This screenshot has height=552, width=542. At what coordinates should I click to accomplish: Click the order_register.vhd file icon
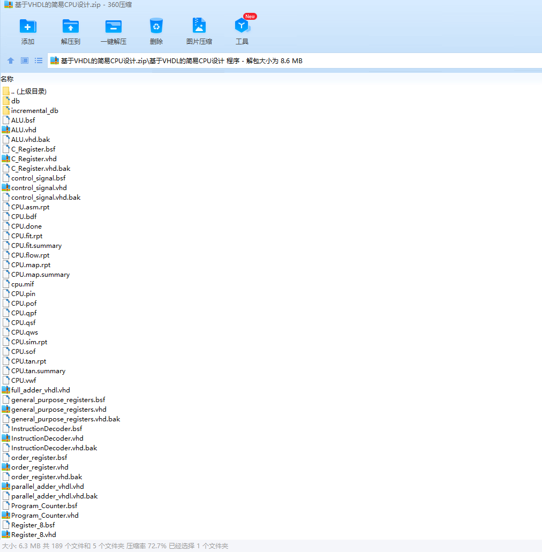pos(6,467)
